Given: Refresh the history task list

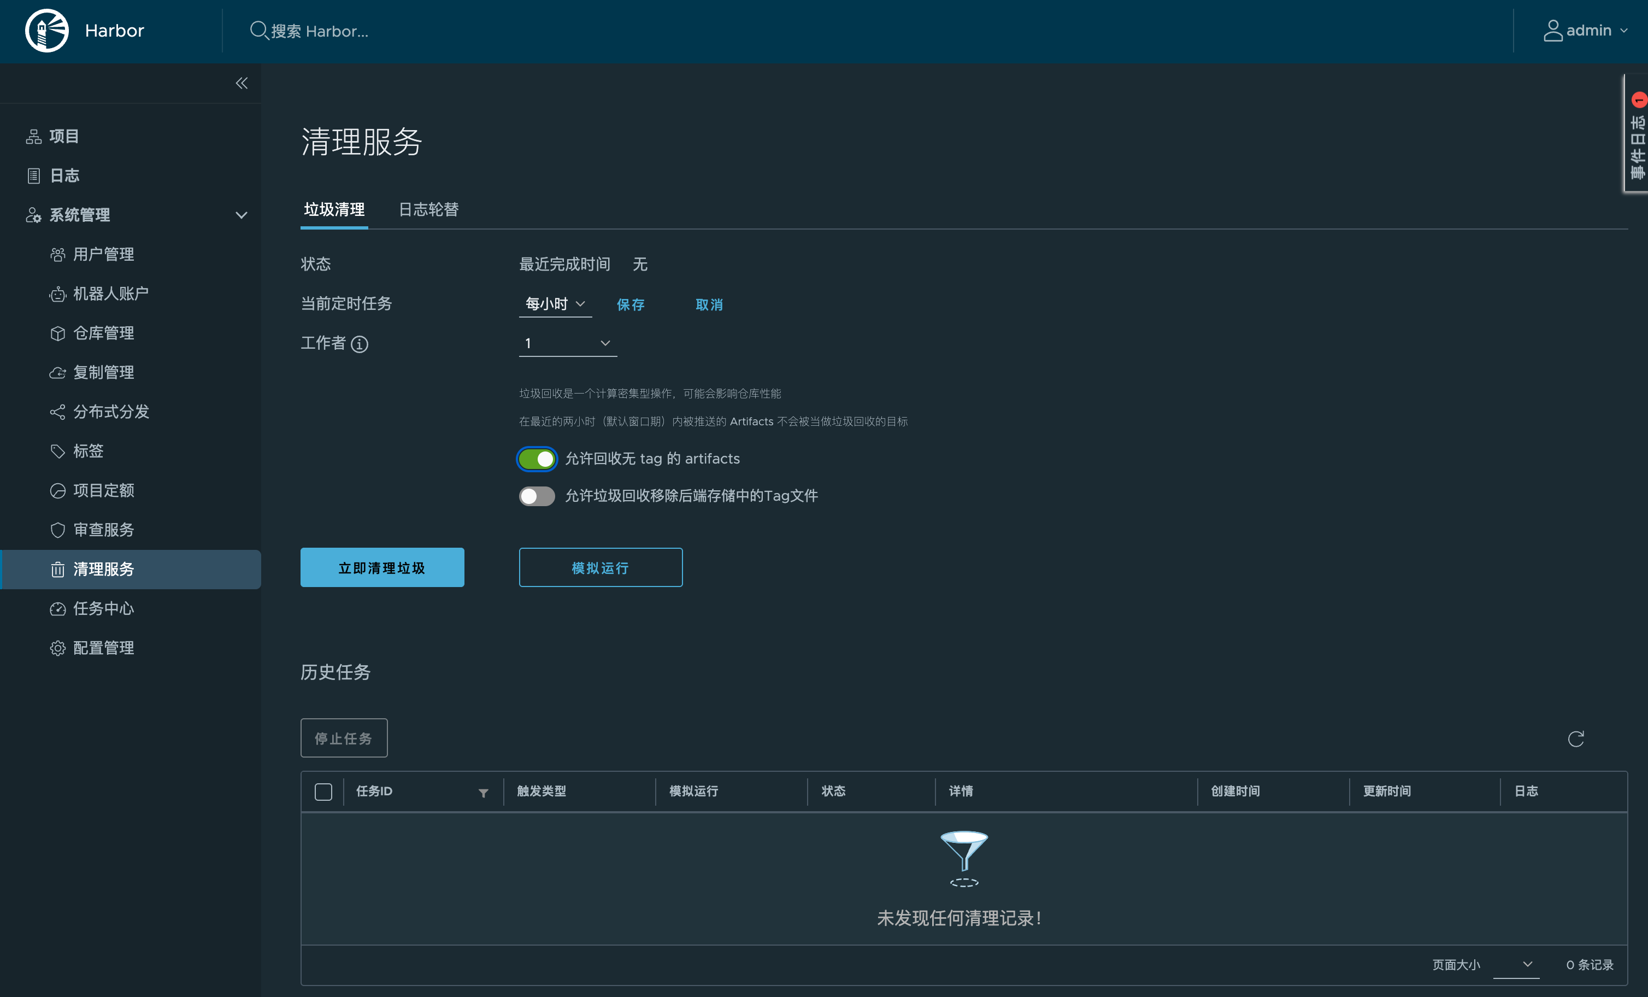Looking at the screenshot, I should 1576,738.
